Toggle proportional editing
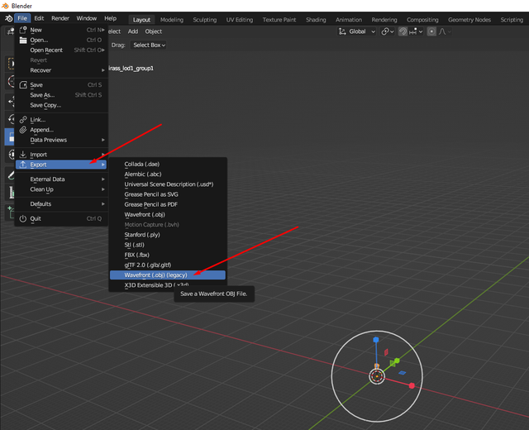 pyautogui.click(x=431, y=31)
